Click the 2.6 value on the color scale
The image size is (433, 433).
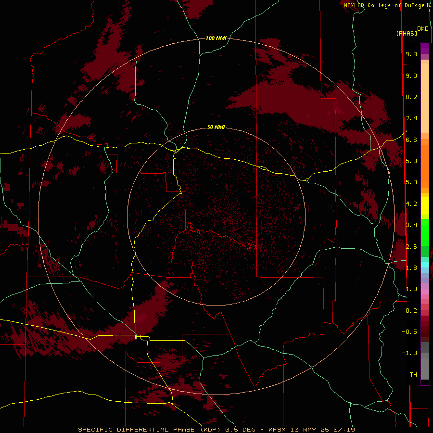tap(411, 247)
